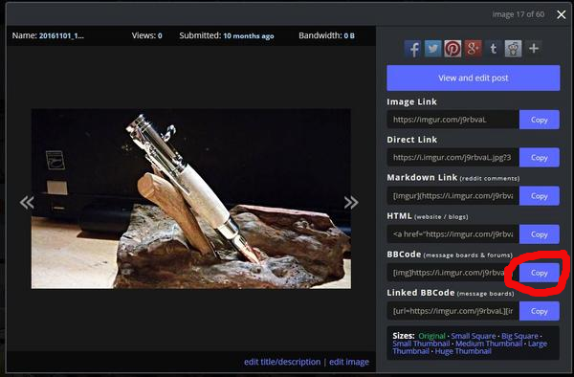Select the HTML code field
This screenshot has width=574, height=377.
click(453, 234)
